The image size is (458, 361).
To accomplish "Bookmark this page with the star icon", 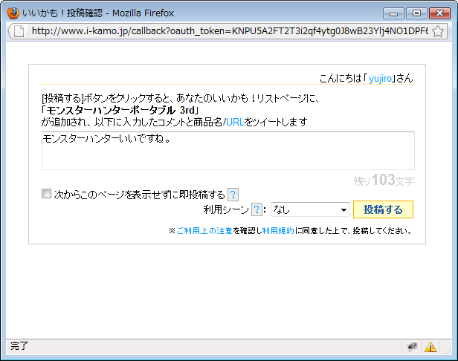I will [438, 31].
